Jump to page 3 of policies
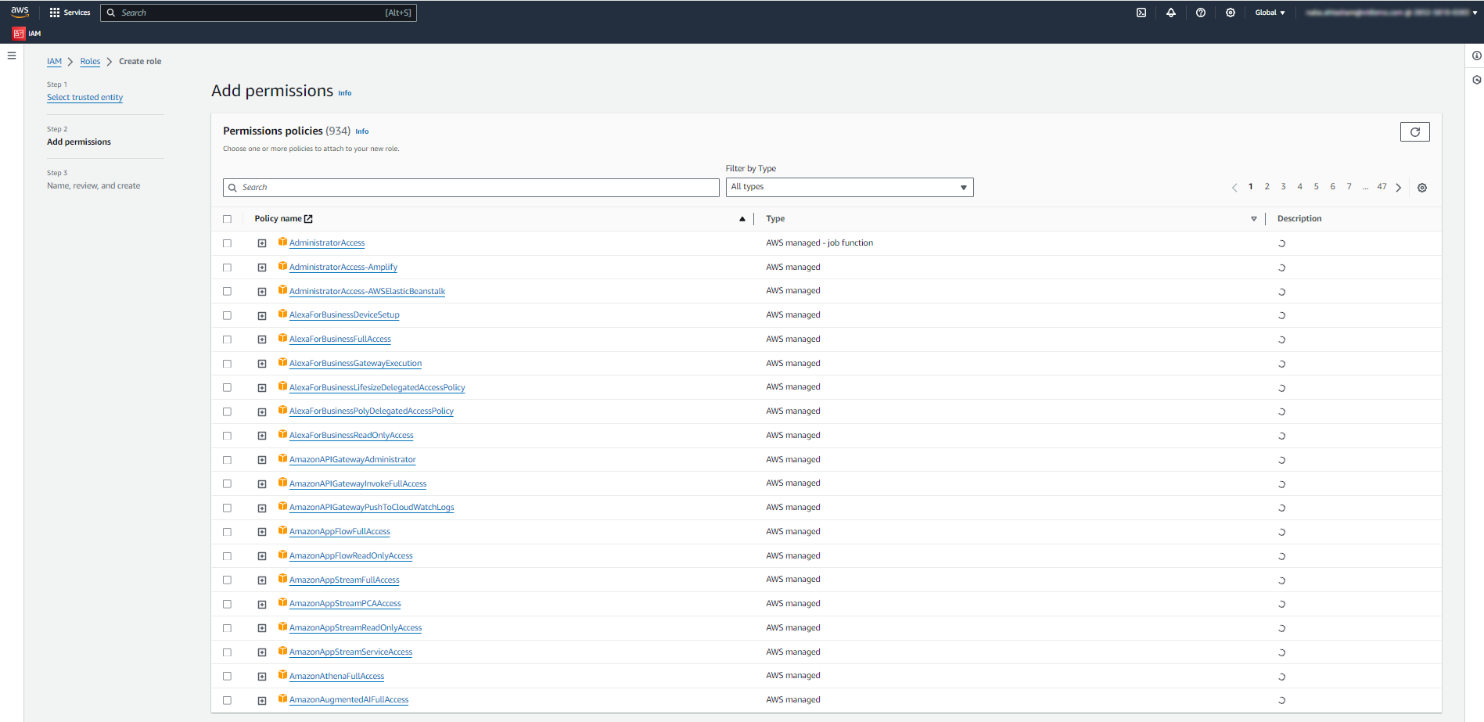1484x722 pixels. coord(1283,187)
